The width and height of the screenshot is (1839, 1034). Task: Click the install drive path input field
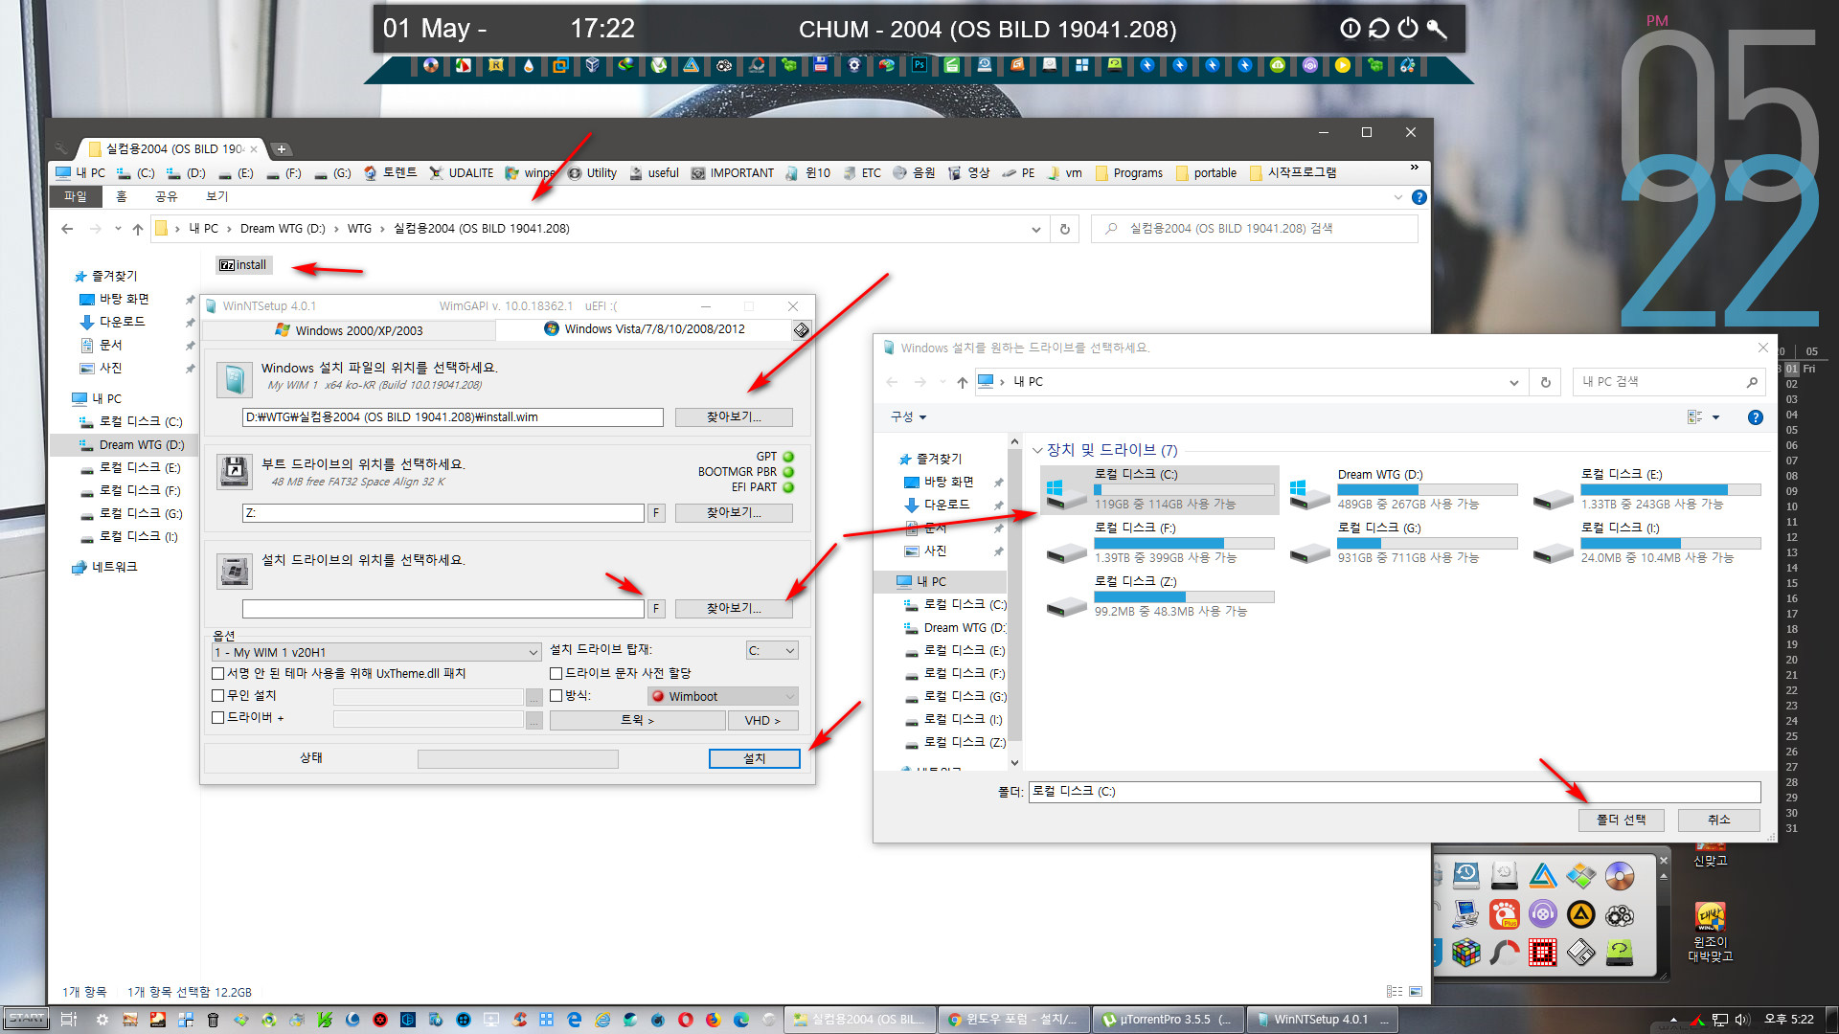click(443, 609)
